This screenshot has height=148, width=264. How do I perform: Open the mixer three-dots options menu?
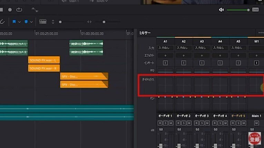pyautogui.click(x=261, y=33)
